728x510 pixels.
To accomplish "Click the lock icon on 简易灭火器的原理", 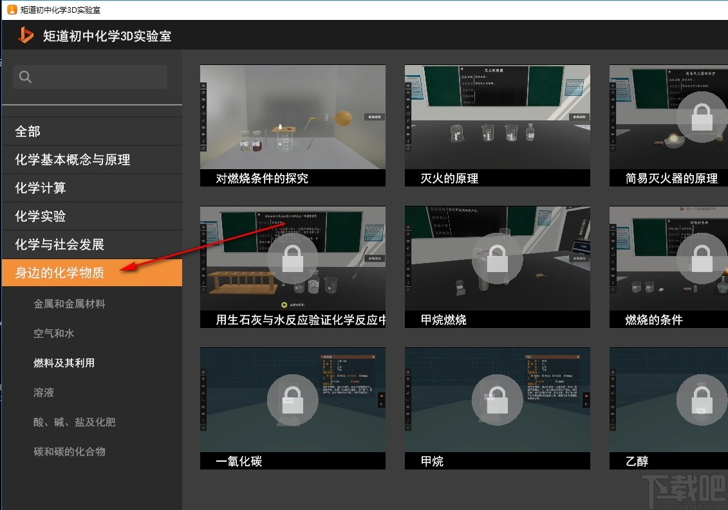I will point(701,118).
